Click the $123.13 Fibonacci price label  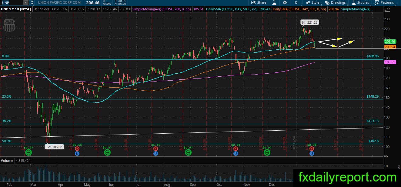373,121
